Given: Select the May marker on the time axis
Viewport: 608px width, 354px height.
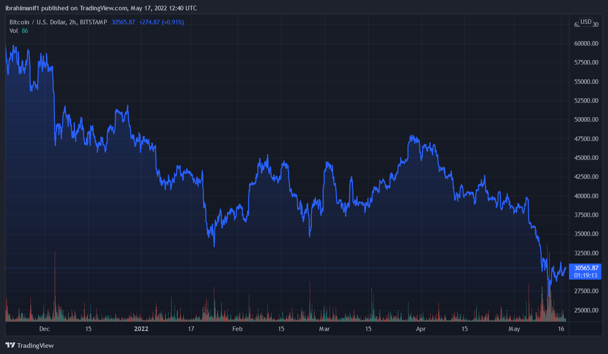Looking at the screenshot, I should click(x=514, y=329).
